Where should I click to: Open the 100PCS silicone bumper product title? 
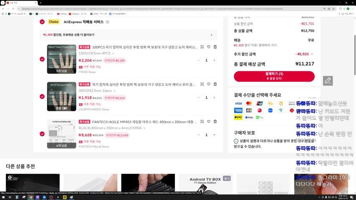[145, 47]
